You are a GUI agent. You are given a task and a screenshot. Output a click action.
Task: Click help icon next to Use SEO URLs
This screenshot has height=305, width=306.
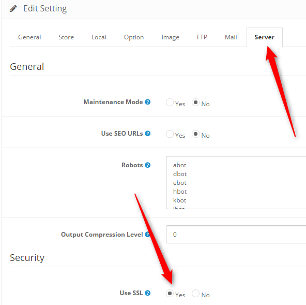point(148,134)
